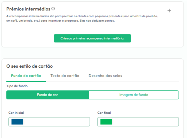Click the green Cor final color swatch
The height and width of the screenshot is (138, 187).
[106, 122]
